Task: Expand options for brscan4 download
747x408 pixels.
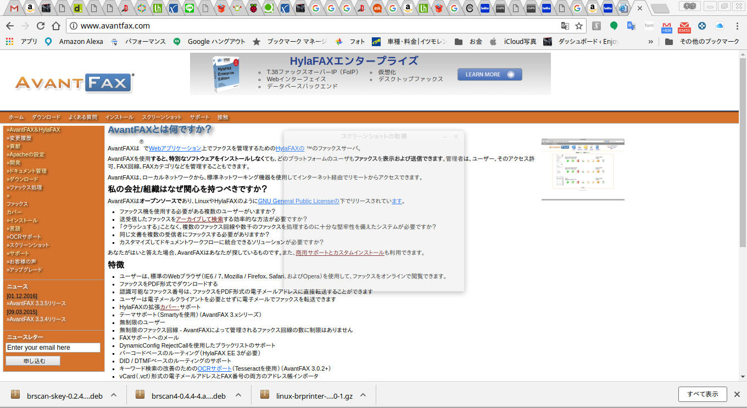Action: 238,395
